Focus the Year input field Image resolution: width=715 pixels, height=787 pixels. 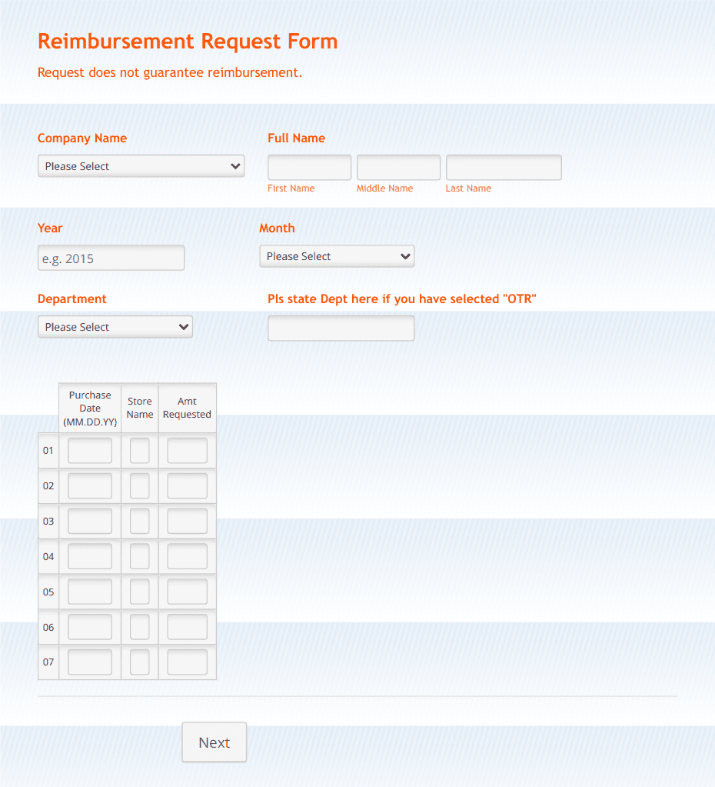pos(111,258)
